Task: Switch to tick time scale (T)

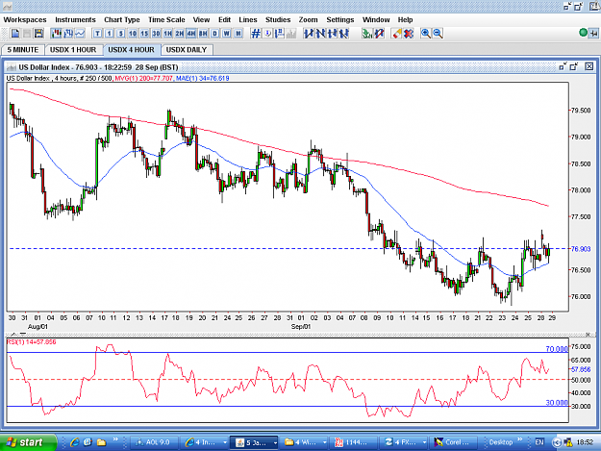Action: (x=97, y=34)
